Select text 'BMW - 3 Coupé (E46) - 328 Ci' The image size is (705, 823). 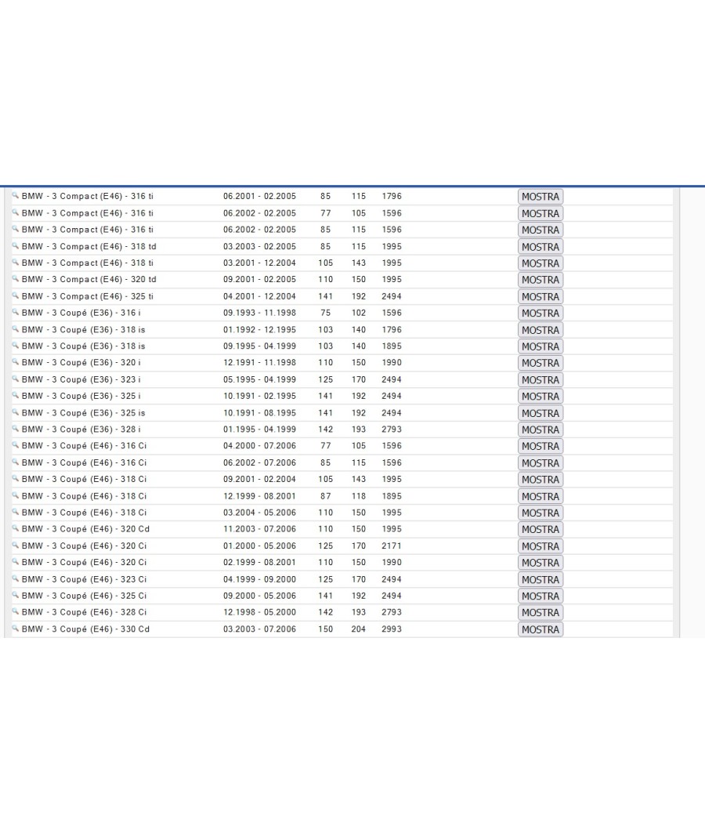point(84,612)
